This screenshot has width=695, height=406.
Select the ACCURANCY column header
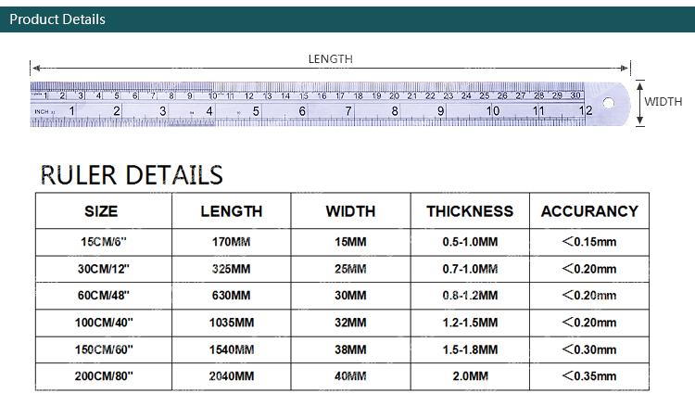589,211
